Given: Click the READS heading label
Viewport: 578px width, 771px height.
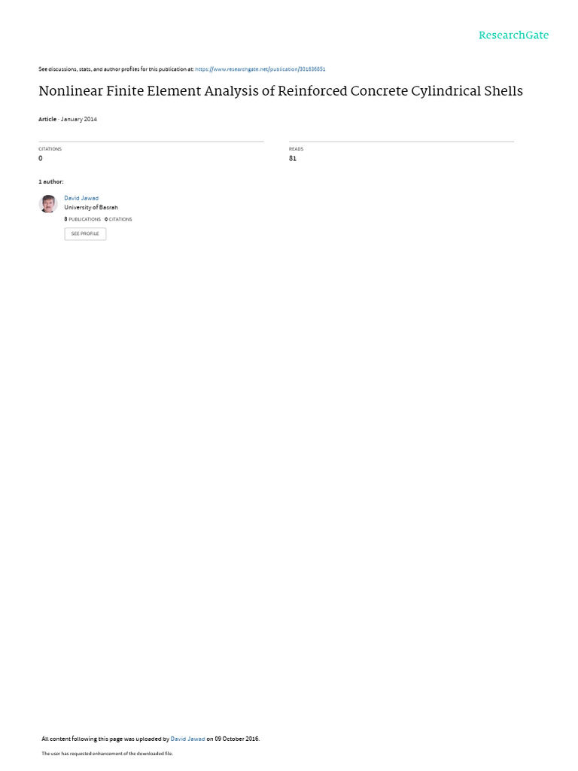Looking at the screenshot, I should (x=296, y=149).
